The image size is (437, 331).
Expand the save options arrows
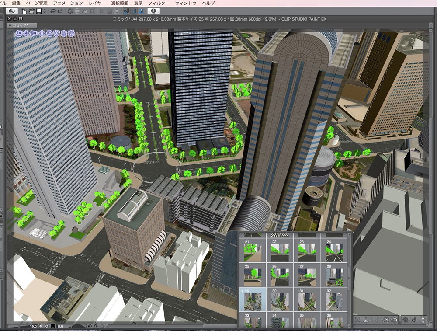(x=45, y=11)
